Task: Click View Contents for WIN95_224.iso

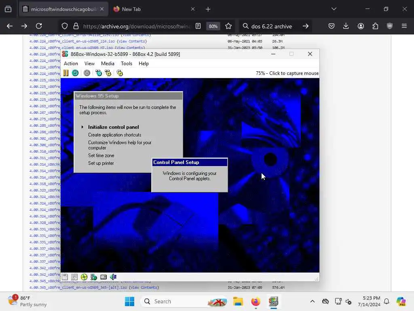Action: click(x=131, y=41)
